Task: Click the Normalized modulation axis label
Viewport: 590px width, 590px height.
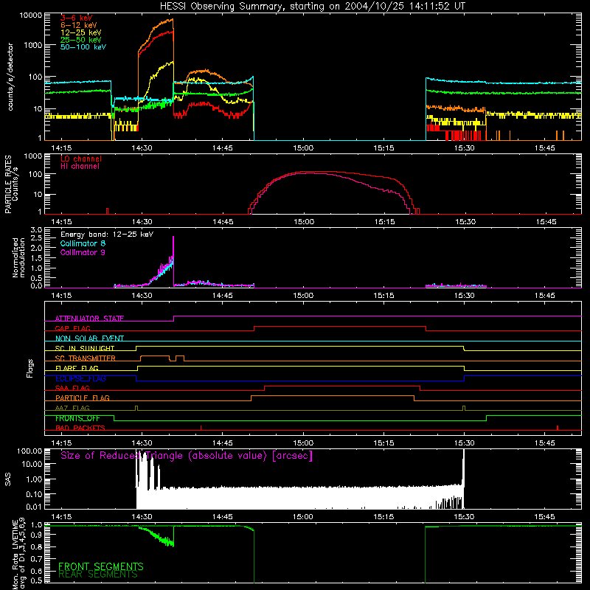Action: point(18,257)
